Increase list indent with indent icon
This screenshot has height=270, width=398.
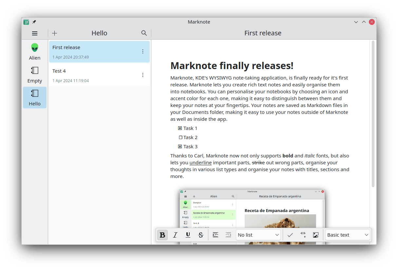tap(216, 235)
